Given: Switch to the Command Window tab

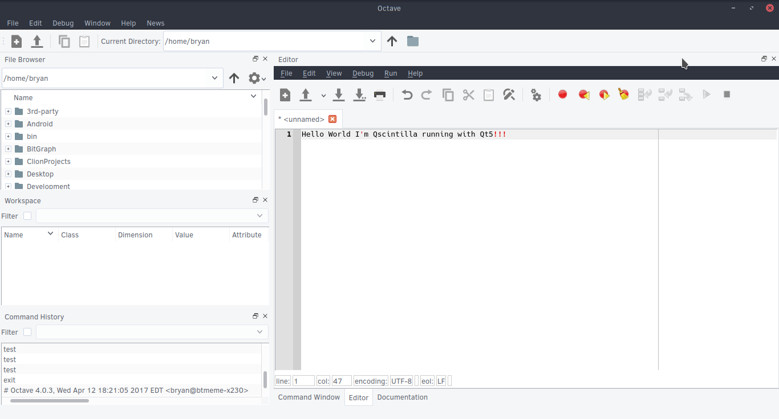Looking at the screenshot, I should [x=309, y=397].
